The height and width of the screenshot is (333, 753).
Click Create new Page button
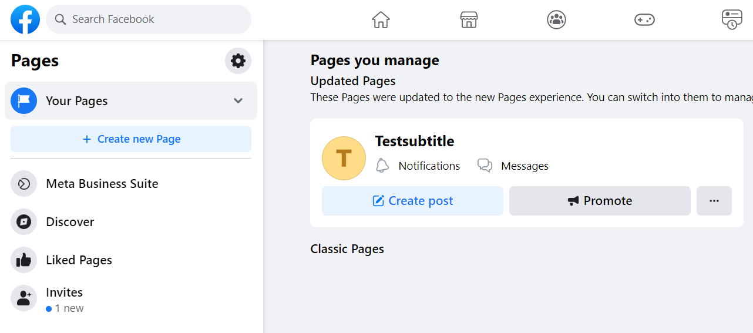(131, 139)
